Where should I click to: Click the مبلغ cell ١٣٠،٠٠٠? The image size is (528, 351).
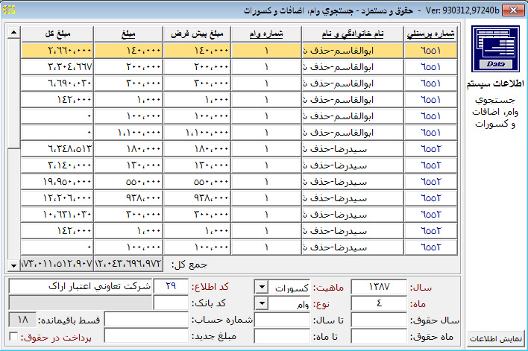128,165
